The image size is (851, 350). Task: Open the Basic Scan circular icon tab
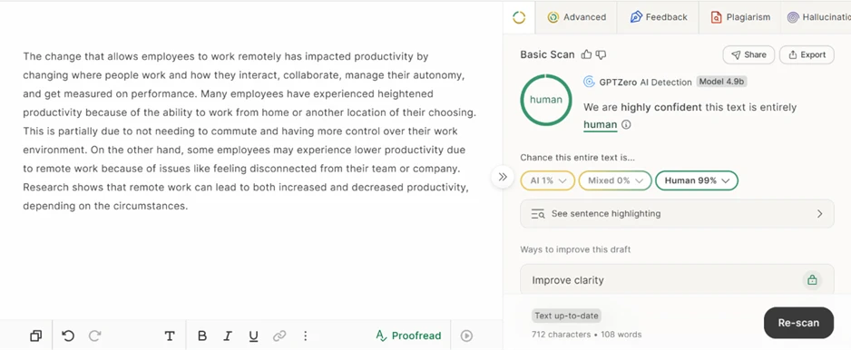pyautogui.click(x=519, y=17)
